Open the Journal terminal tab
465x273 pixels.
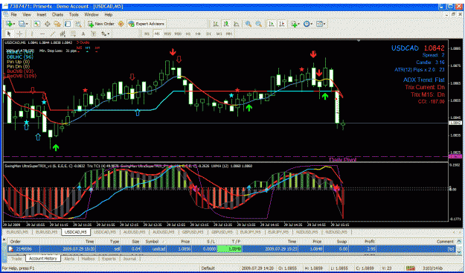click(x=129, y=259)
